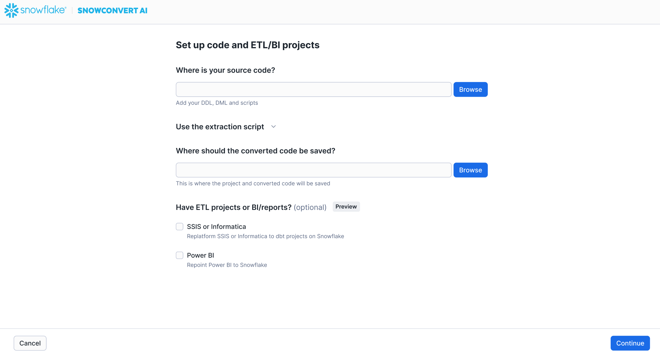Click the source code path input field
This screenshot has width=660, height=355.
point(313,90)
